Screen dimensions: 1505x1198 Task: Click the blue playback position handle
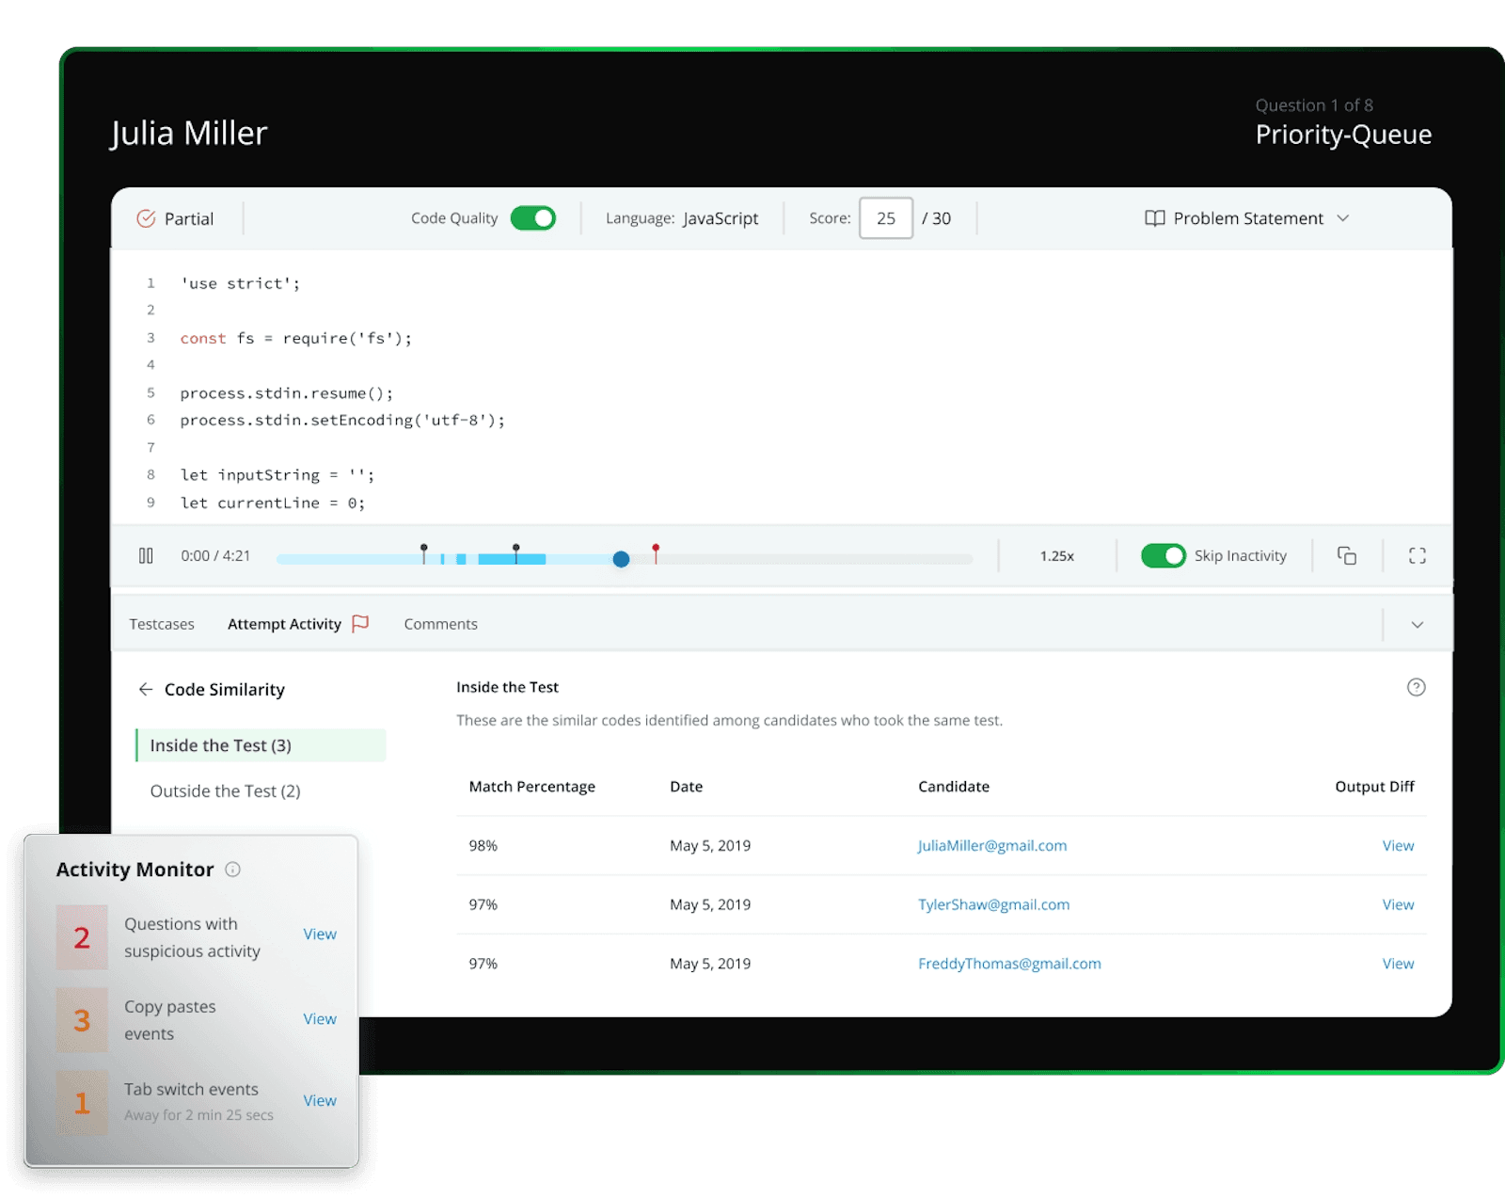621,559
